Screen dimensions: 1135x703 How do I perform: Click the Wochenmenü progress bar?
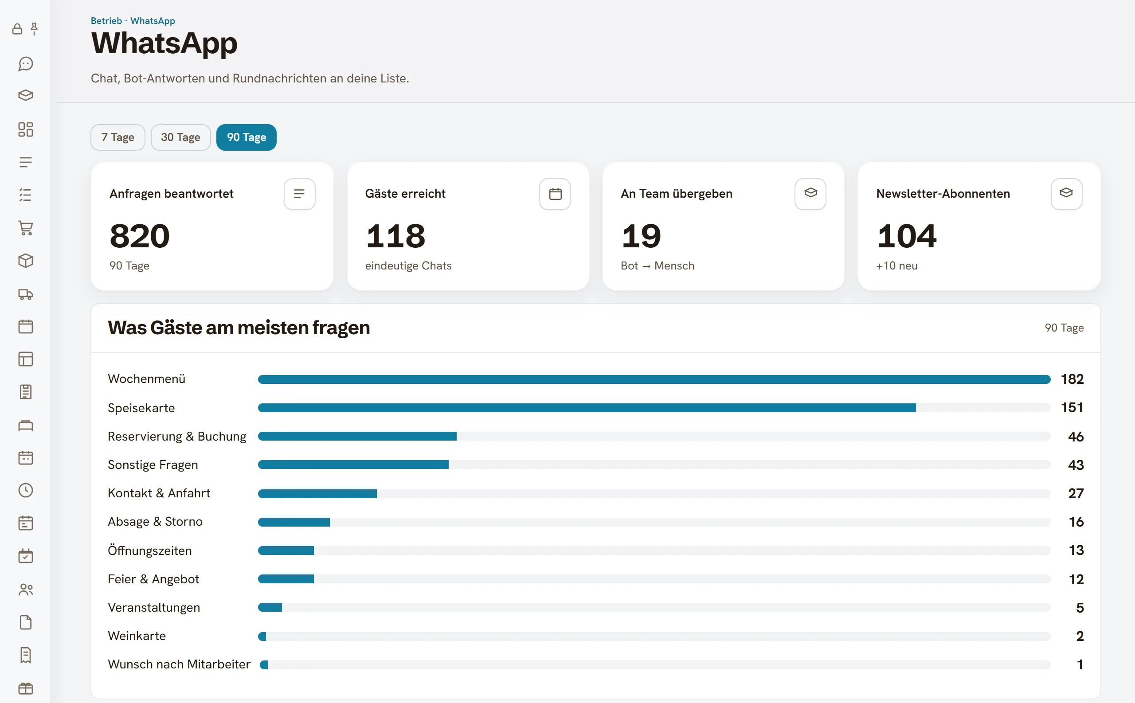click(x=654, y=379)
